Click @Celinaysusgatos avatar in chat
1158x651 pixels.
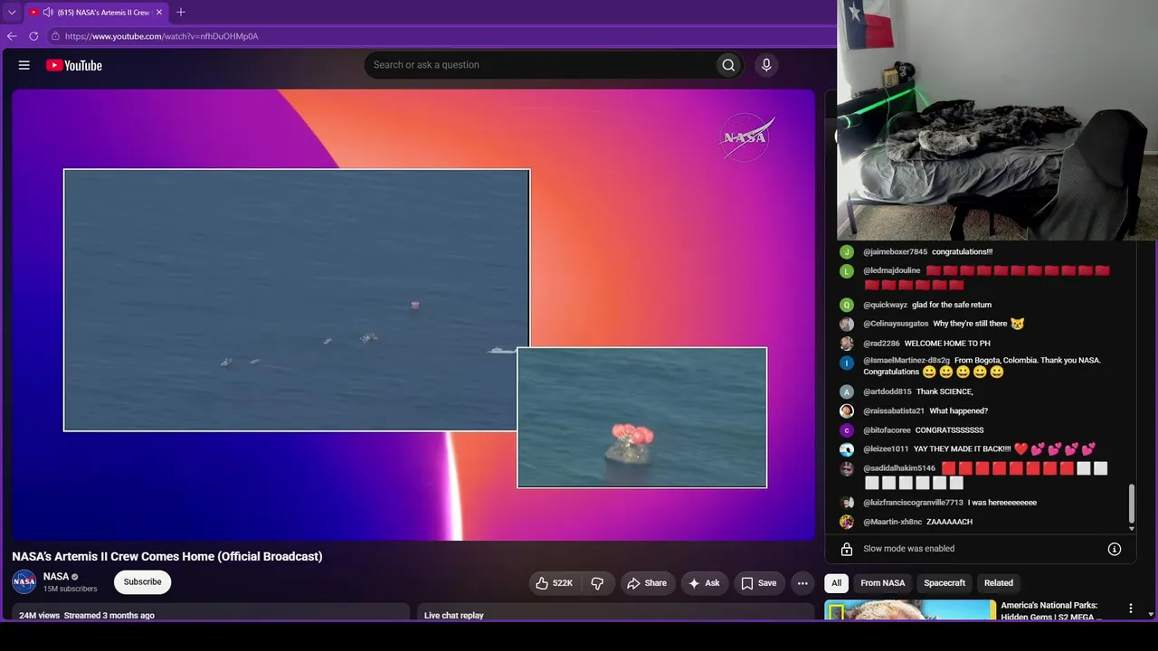(847, 325)
